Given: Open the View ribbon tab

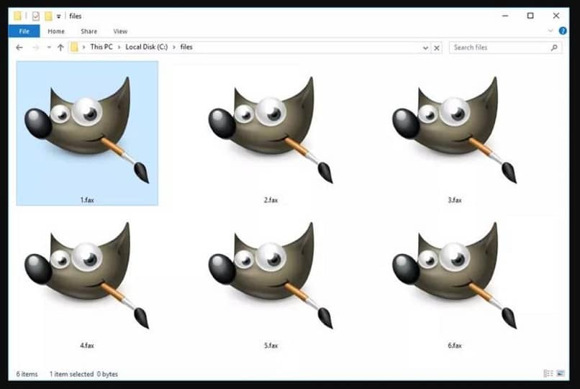Looking at the screenshot, I should point(120,32).
